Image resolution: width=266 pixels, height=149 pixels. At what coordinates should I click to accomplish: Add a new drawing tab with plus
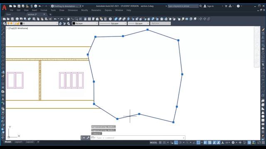click(x=50, y=14)
